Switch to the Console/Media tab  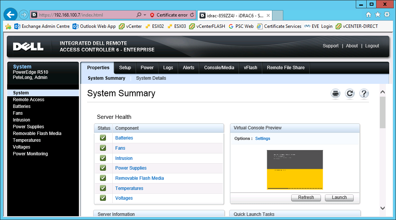click(219, 68)
